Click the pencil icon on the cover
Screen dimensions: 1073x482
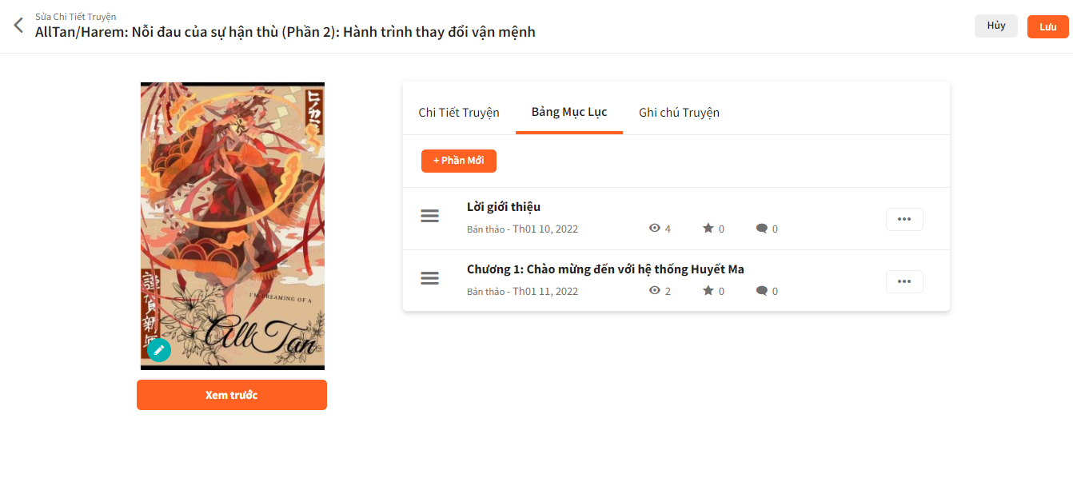coord(159,350)
